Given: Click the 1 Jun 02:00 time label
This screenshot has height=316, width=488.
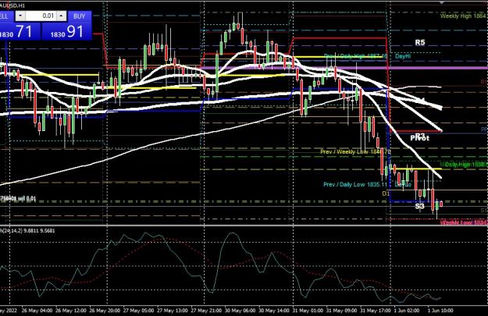Looking at the screenshot, I should coord(407,311).
